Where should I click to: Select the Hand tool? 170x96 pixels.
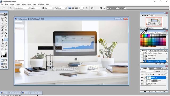pos(2,49)
